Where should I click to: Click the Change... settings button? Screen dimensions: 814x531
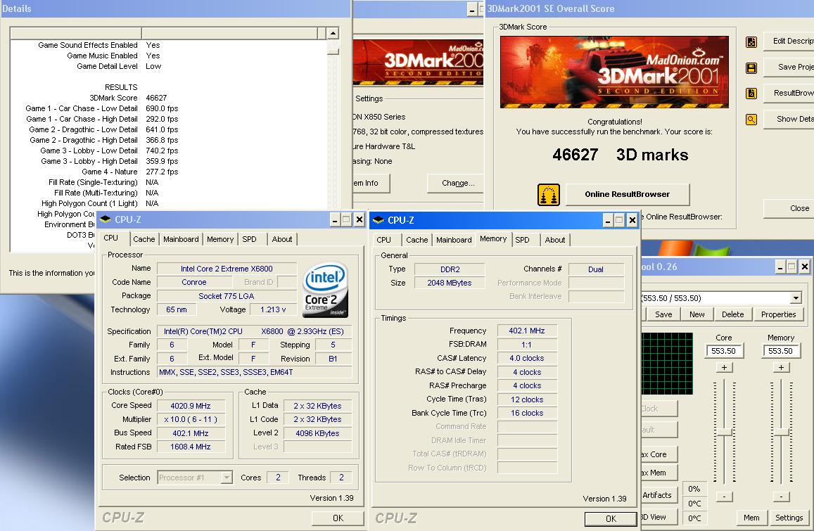(x=455, y=183)
